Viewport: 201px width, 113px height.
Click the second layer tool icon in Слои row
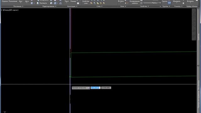pyautogui.click(x=95, y=3)
